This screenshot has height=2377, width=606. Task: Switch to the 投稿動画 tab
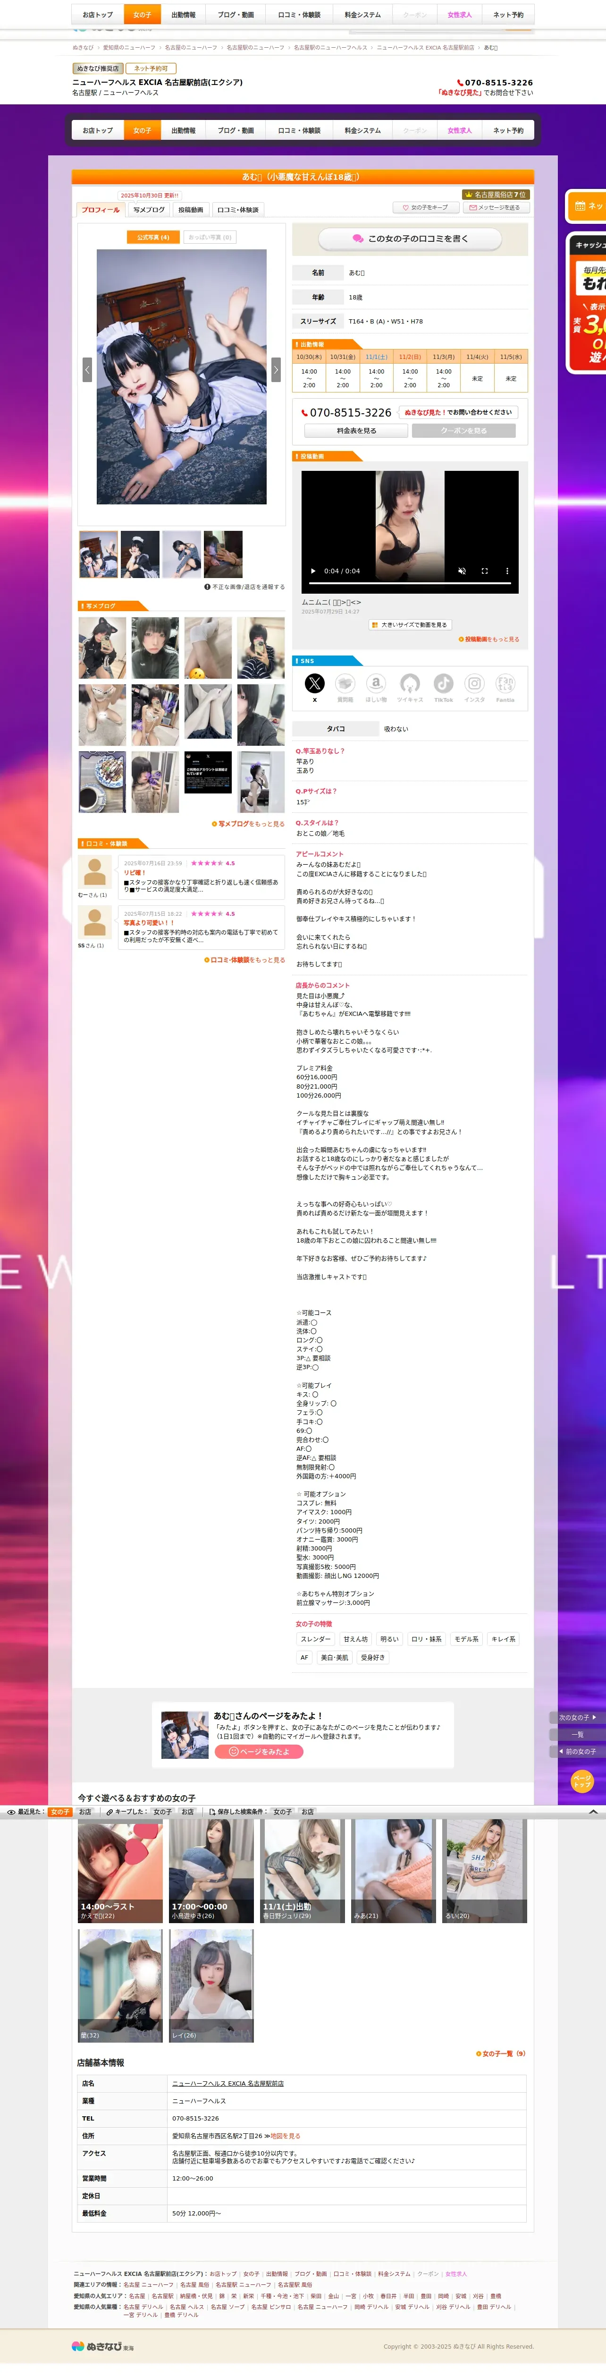click(191, 210)
